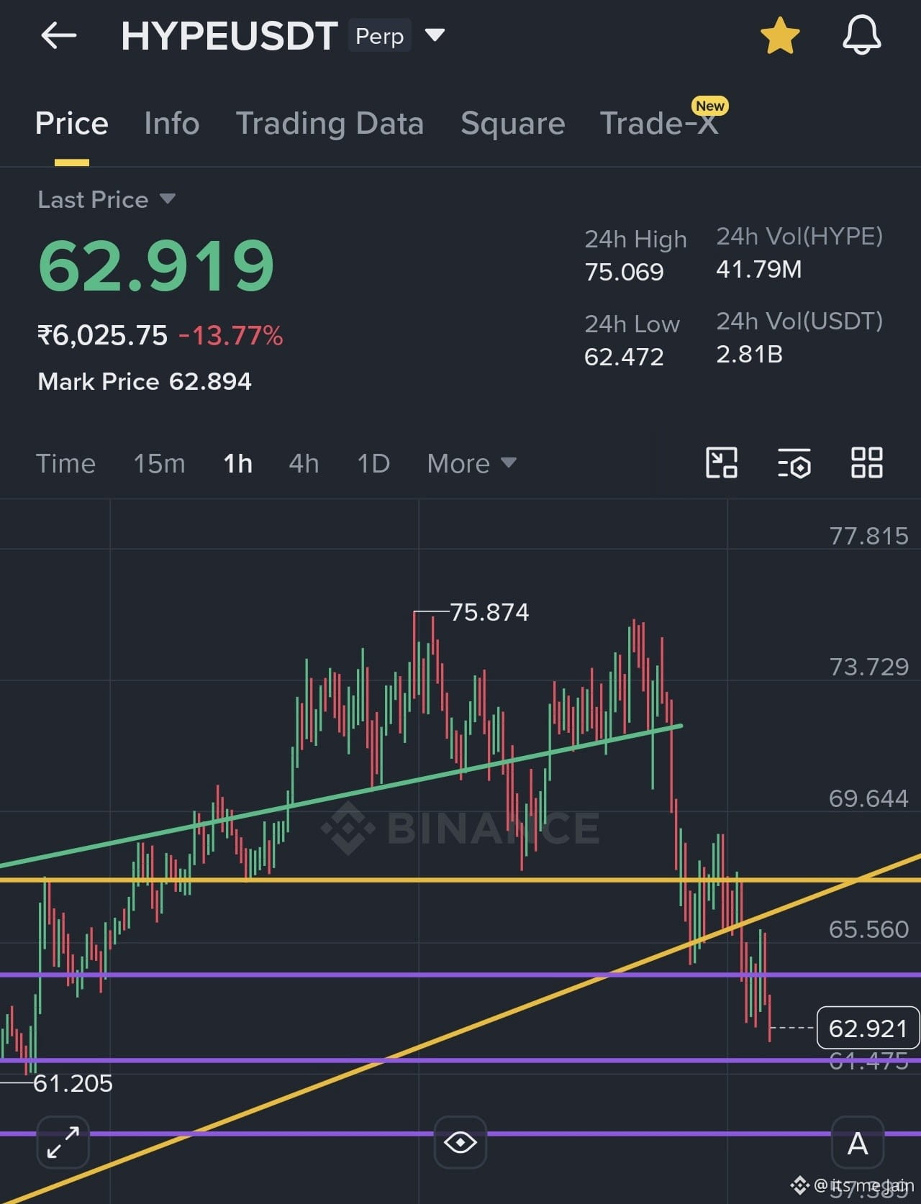The width and height of the screenshot is (921, 1204).
Task: Tap the chart low label 61.205
Action: coord(73,1083)
